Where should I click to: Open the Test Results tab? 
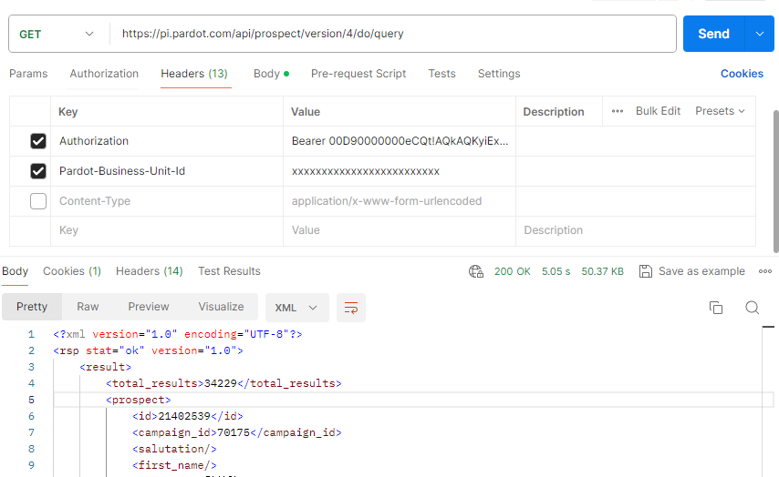coord(229,271)
